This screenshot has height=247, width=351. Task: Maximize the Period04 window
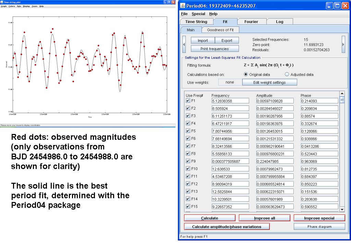click(x=337, y=5)
